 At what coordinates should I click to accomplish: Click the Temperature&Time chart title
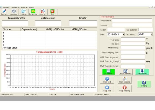click(49, 52)
